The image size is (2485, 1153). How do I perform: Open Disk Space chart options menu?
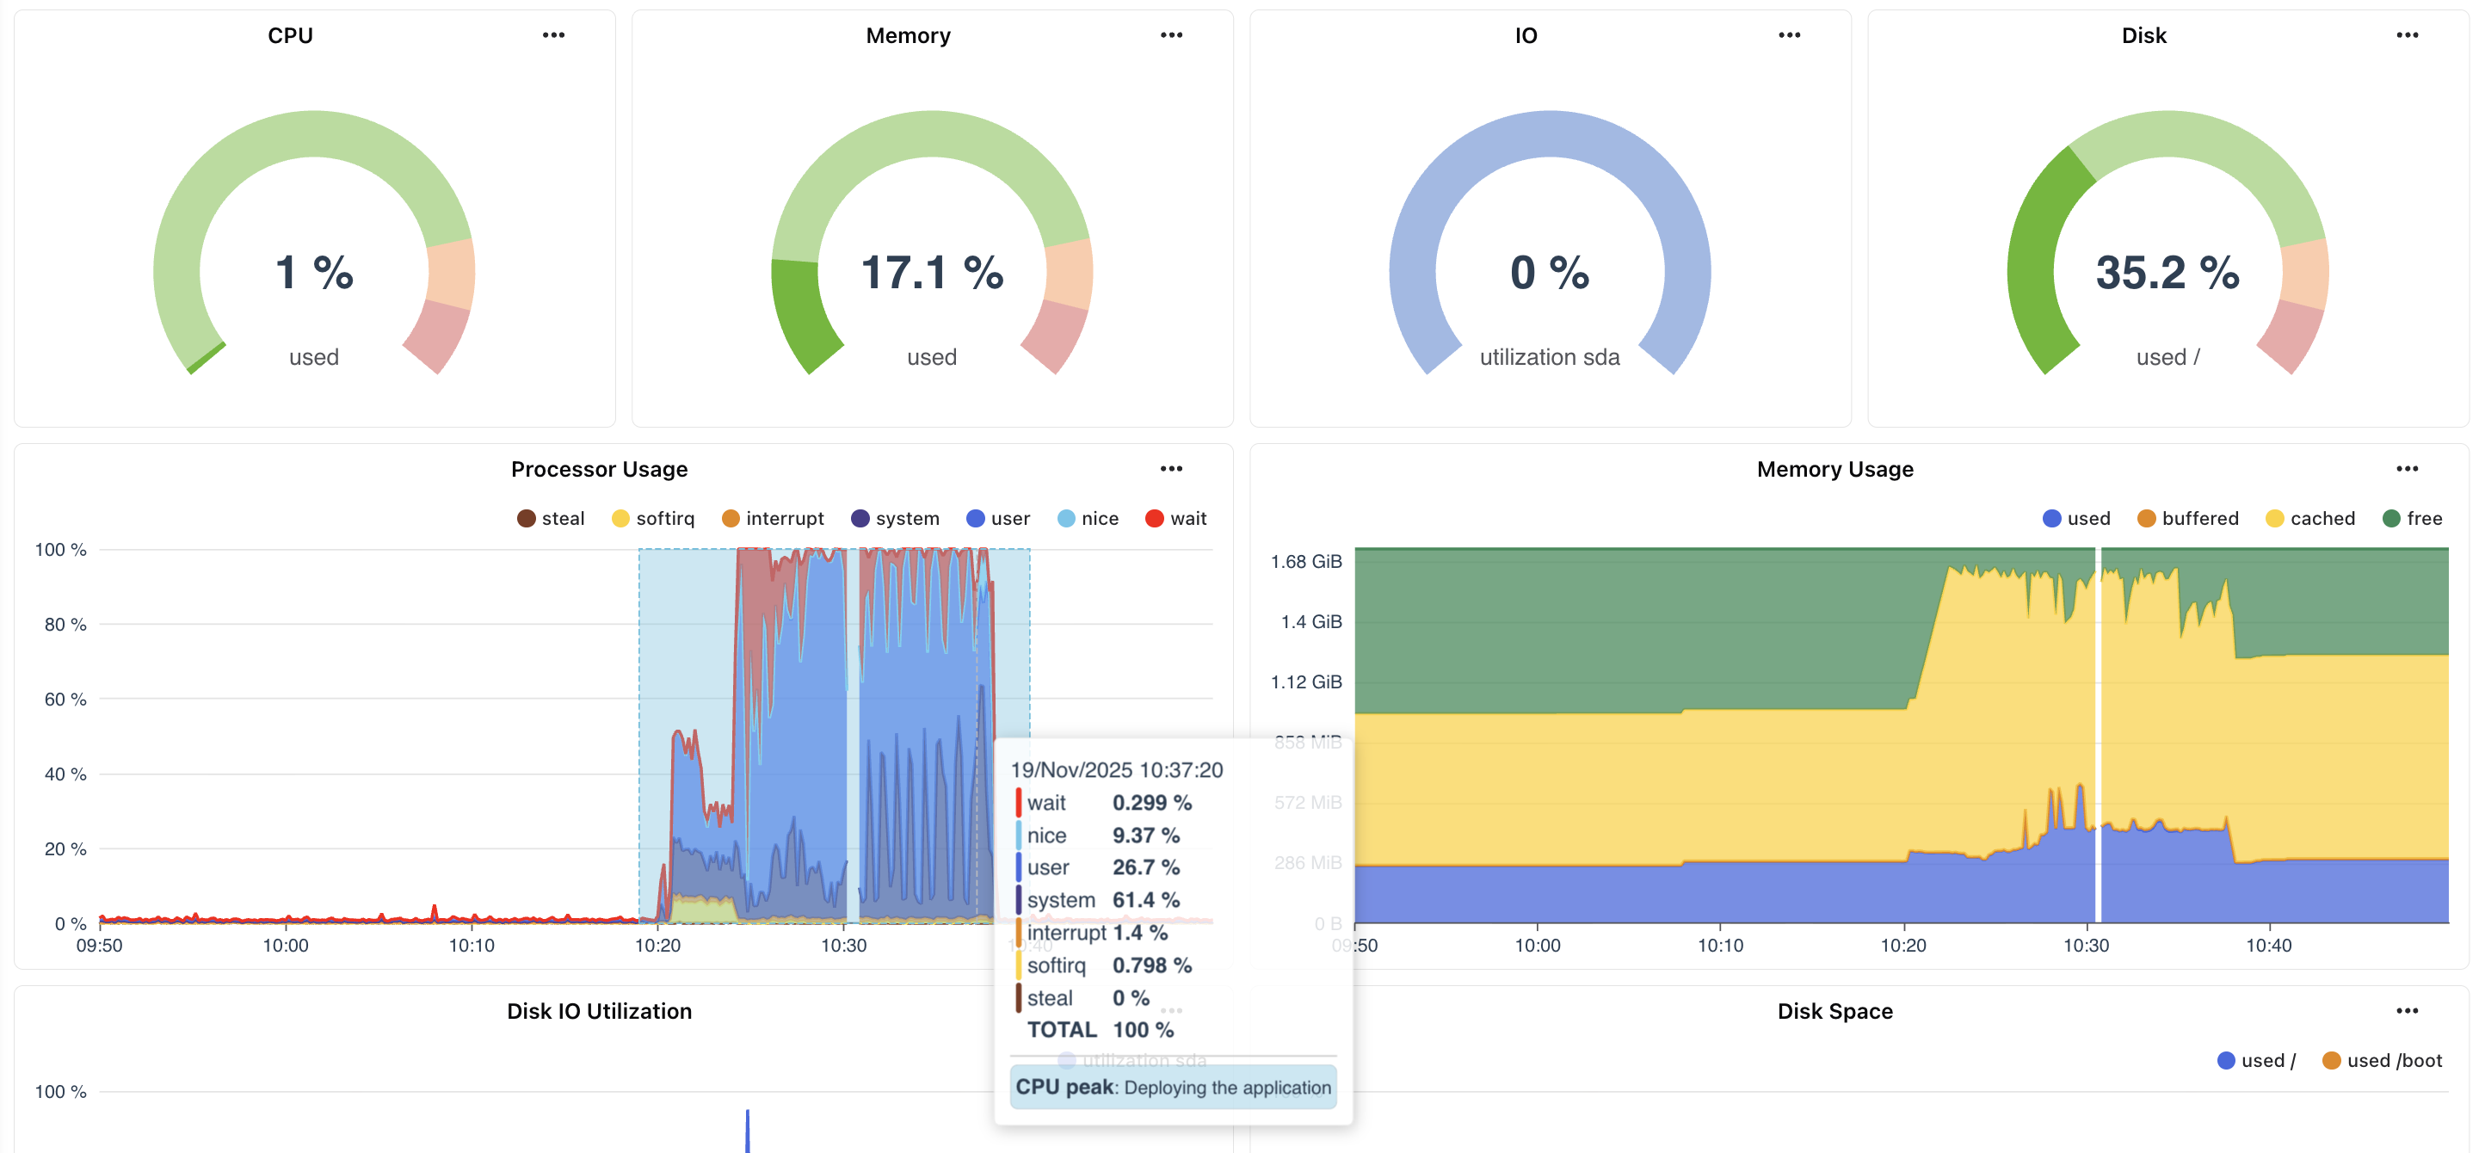click(x=2407, y=1011)
